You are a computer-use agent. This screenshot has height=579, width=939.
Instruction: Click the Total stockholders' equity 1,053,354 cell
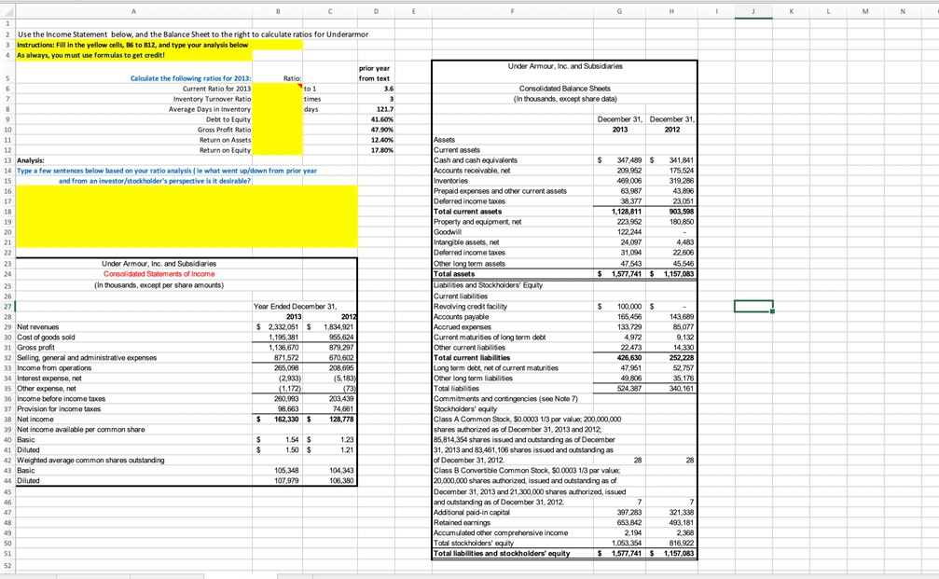pos(621,542)
